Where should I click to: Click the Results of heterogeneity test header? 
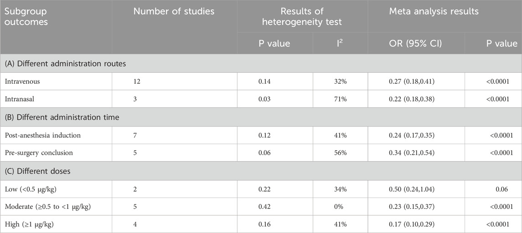tap(302, 16)
